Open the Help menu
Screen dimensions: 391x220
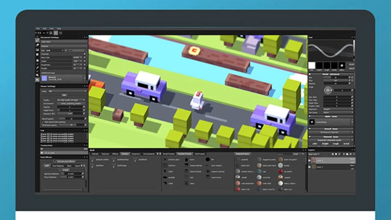tap(59, 28)
